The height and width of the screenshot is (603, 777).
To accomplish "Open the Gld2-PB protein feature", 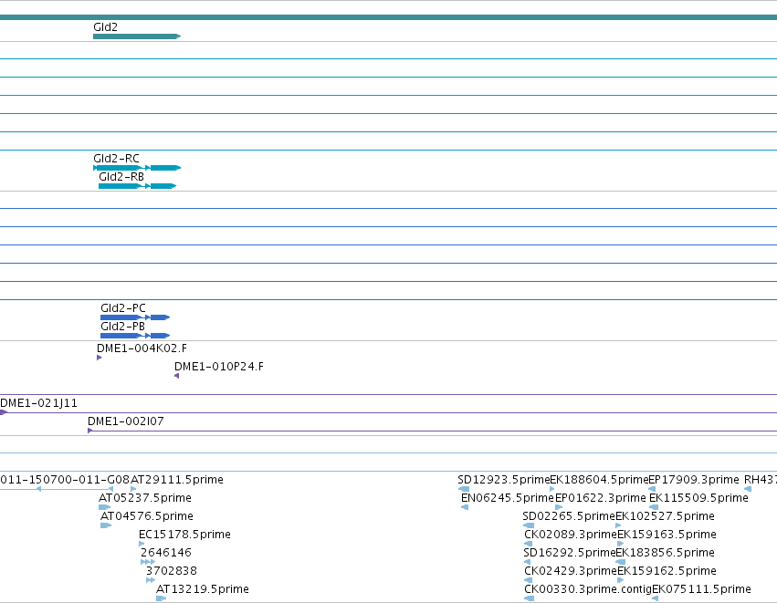I will pos(135,336).
